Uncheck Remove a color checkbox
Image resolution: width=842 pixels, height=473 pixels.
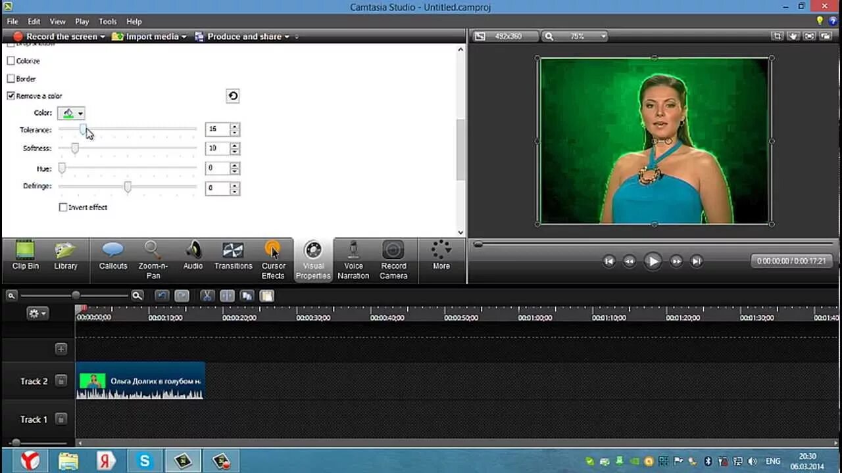pyautogui.click(x=11, y=96)
